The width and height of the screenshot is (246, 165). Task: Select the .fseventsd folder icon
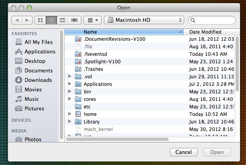tap(78, 54)
